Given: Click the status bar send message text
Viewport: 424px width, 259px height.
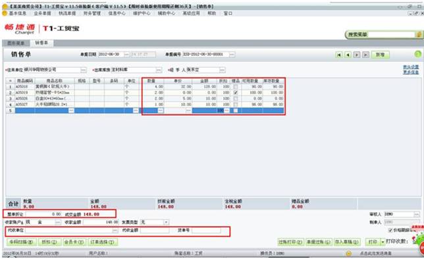Looking at the screenshot, I should (x=375, y=254).
